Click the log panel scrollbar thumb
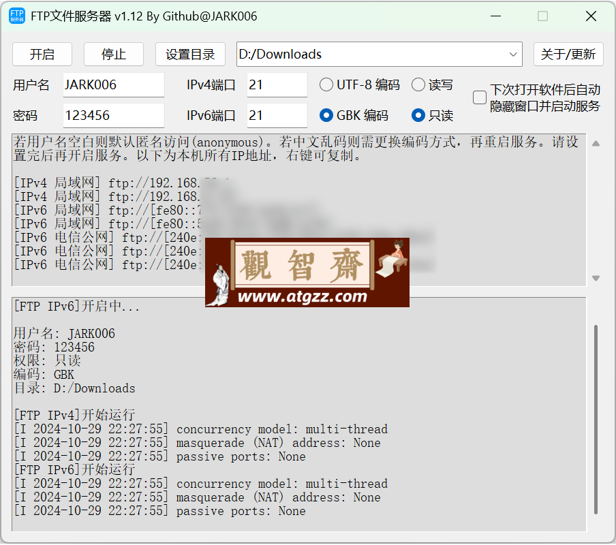616x545 pixels. coord(596,419)
